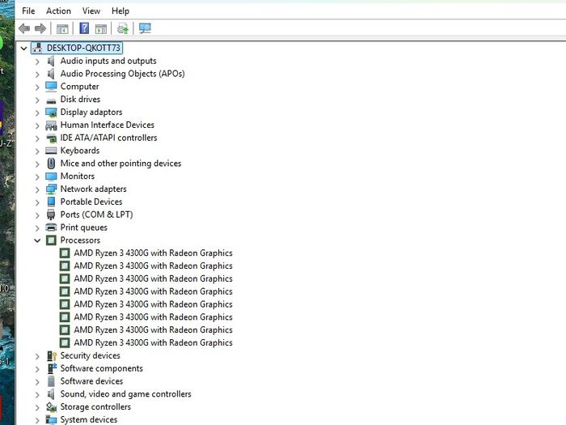Select Storage controllers label
The image size is (566, 425).
coord(95,406)
